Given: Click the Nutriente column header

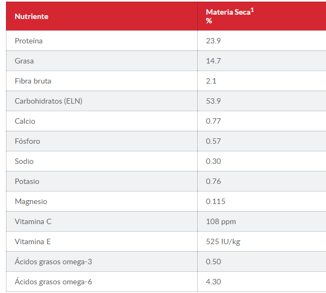Looking at the screenshot, I should [x=32, y=16].
